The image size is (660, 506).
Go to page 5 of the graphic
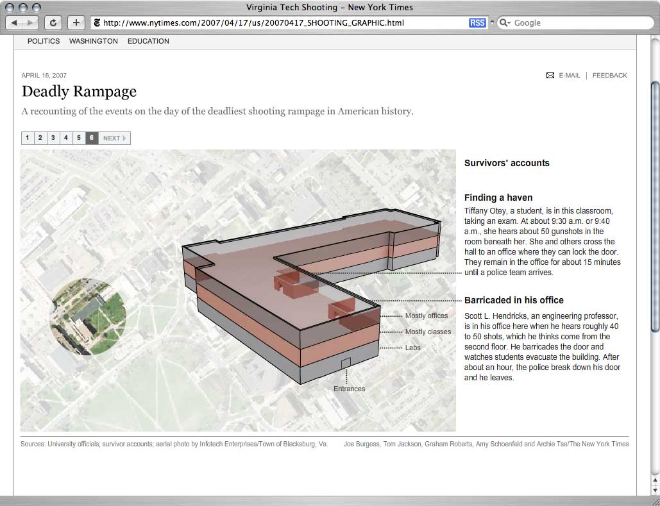pyautogui.click(x=79, y=138)
